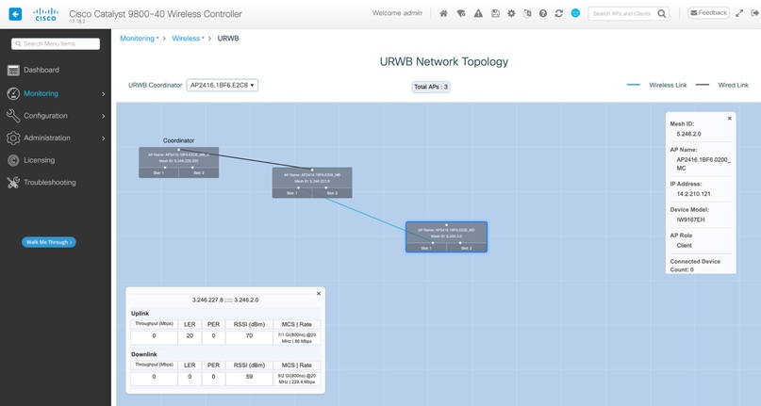Click Mesh ID value 5.246.2.0 in details
This screenshot has width=761, height=406.
688,134
